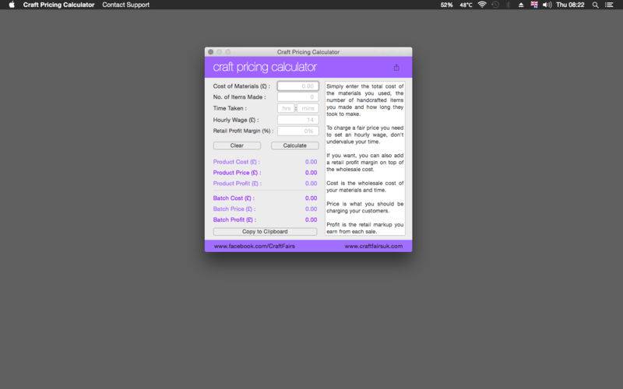Click the Retail Profit Margin field
The width and height of the screenshot is (623, 389).
pyautogui.click(x=297, y=131)
